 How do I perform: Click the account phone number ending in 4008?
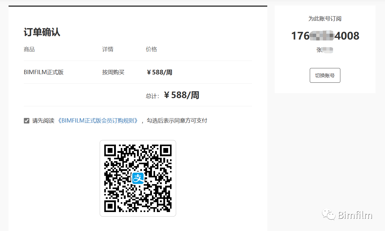pyautogui.click(x=325, y=36)
